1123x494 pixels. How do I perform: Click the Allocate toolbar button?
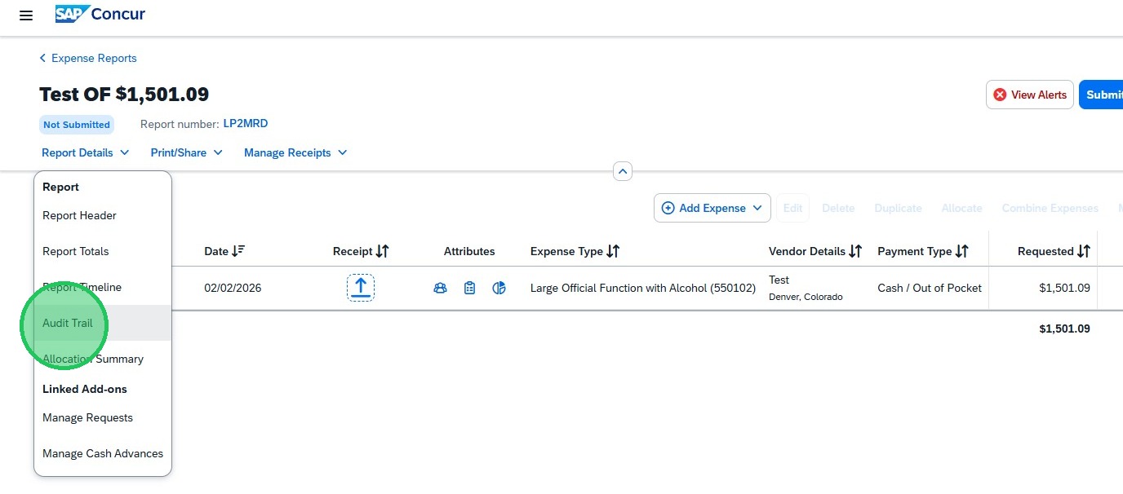[961, 208]
